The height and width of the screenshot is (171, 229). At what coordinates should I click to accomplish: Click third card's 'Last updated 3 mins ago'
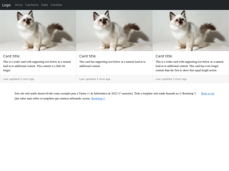point(171,79)
